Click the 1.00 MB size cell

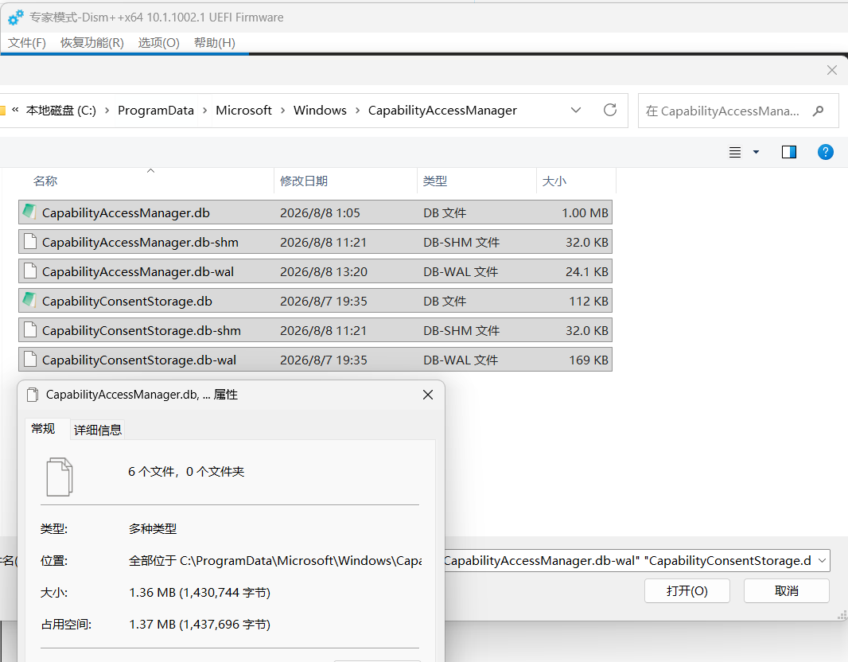point(585,213)
